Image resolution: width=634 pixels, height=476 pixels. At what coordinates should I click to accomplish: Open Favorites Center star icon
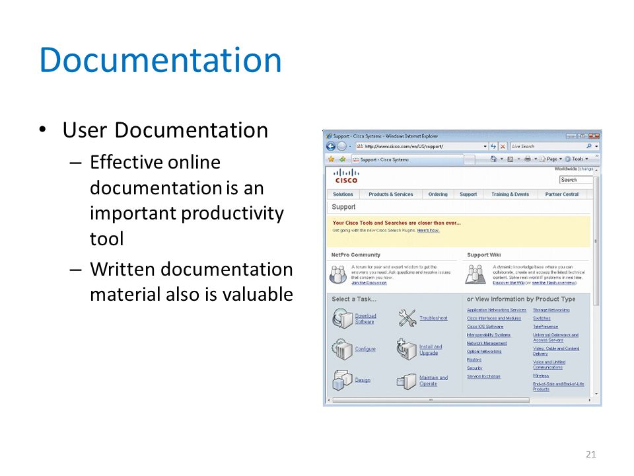pyautogui.click(x=331, y=159)
